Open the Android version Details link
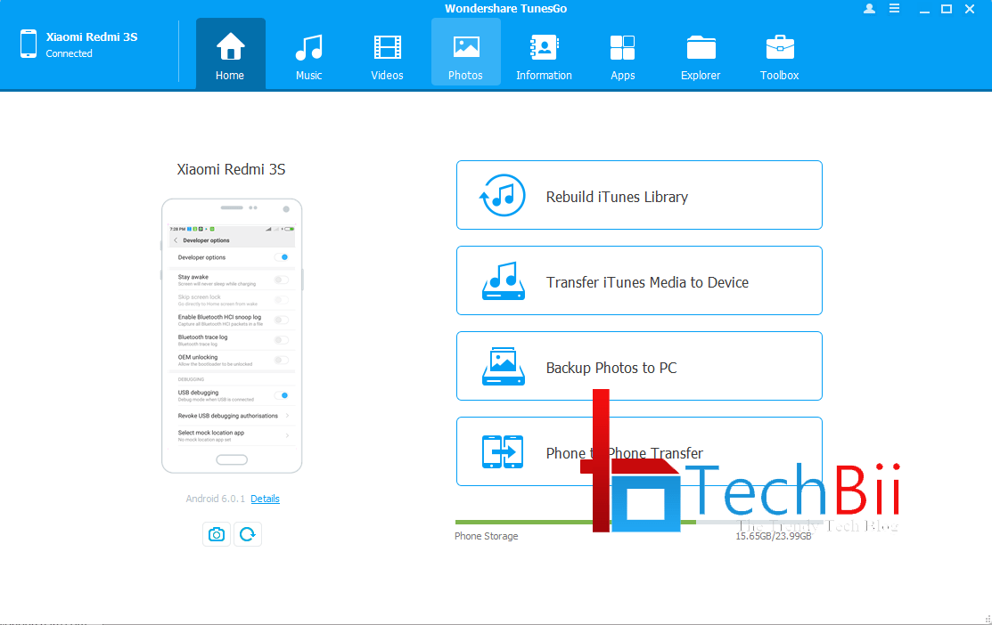The width and height of the screenshot is (992, 625). (265, 499)
